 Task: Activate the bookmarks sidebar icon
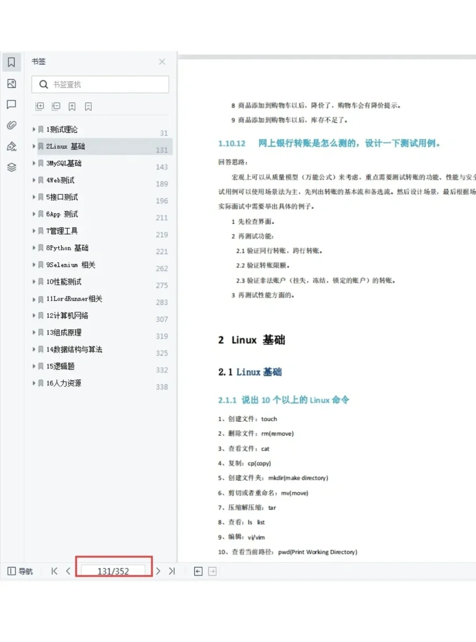click(11, 62)
